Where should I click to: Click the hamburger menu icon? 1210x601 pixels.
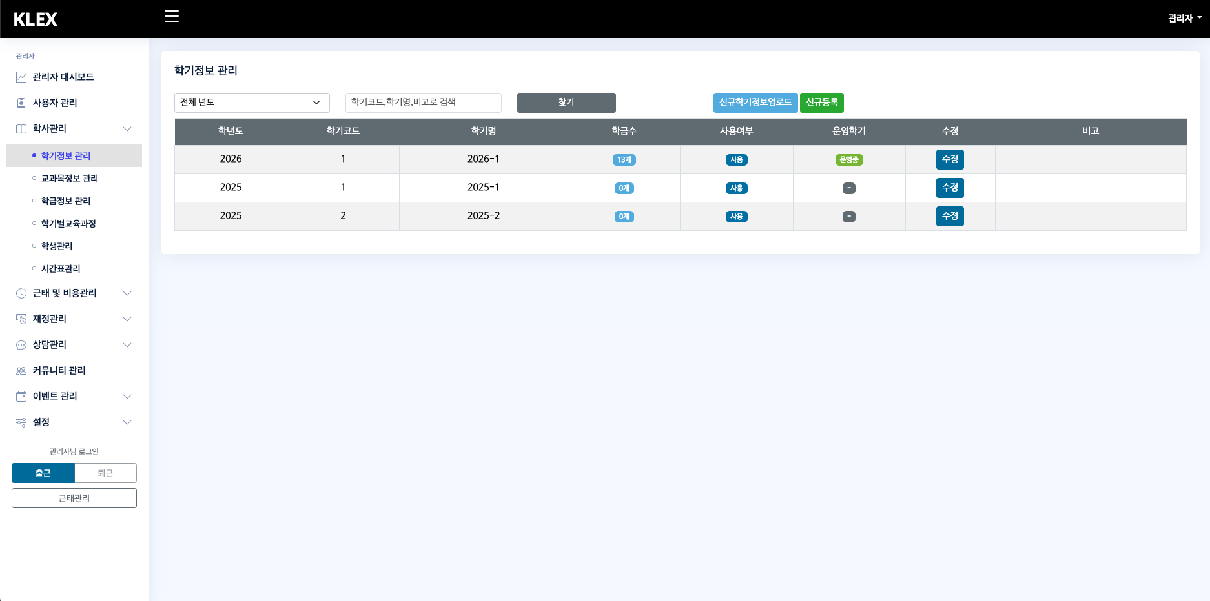(172, 17)
